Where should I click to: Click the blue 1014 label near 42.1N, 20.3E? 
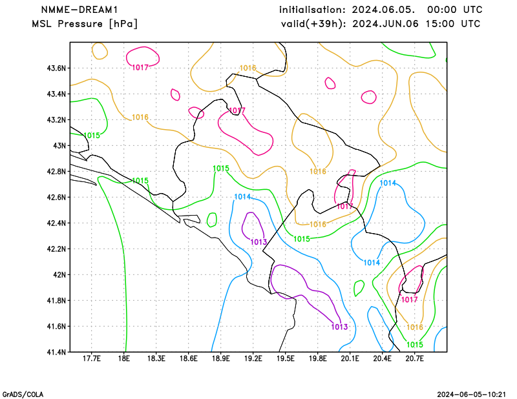[x=372, y=263]
